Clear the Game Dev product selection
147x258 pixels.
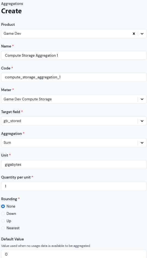click(134, 34)
